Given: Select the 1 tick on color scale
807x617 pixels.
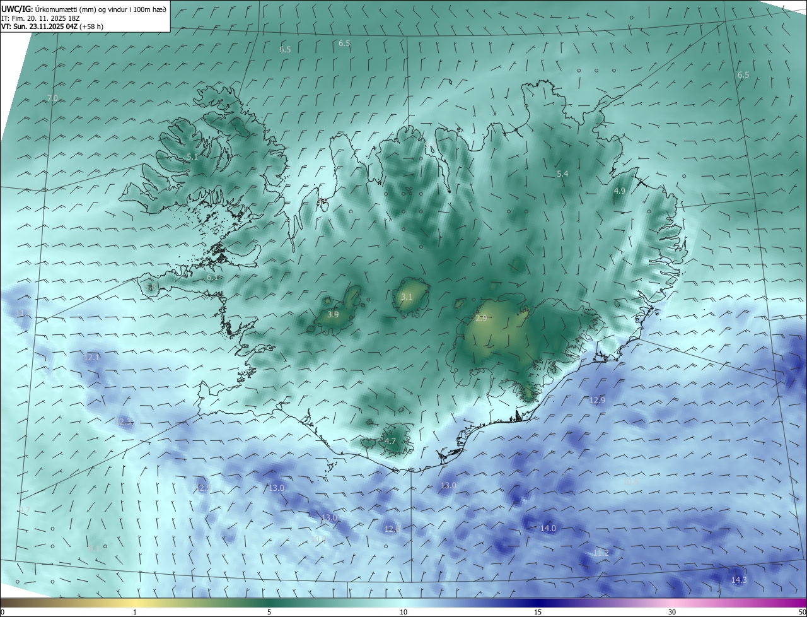Looking at the screenshot, I should click(x=135, y=612).
